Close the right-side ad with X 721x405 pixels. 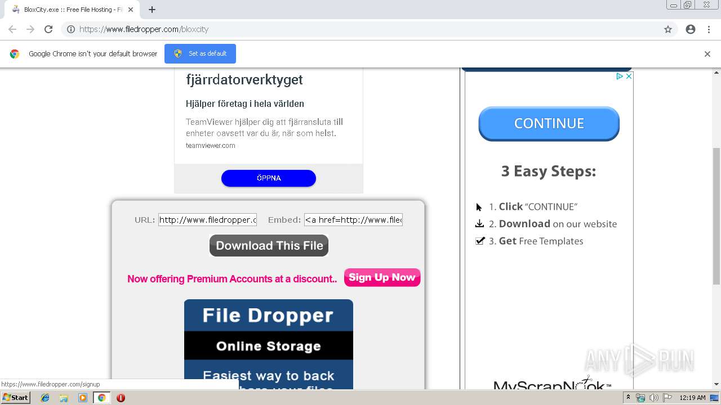point(629,76)
